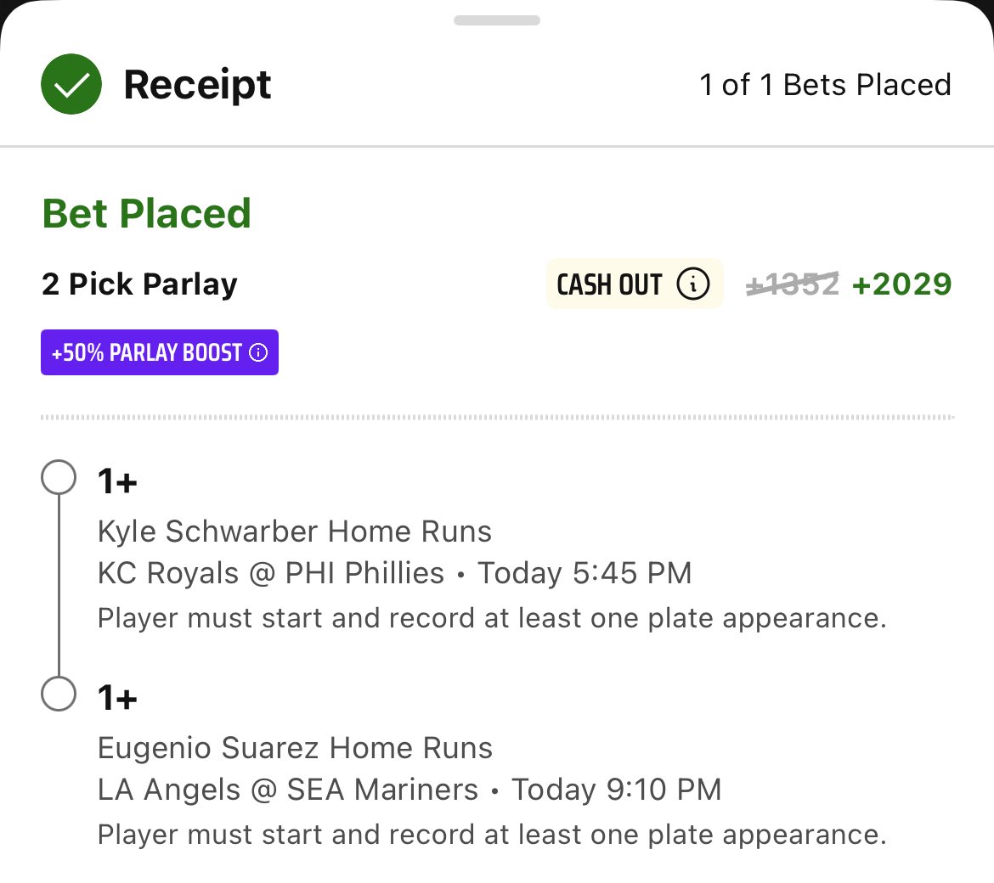
Task: Select the Kyle Schwarber leg status circle
Action: tap(59, 477)
